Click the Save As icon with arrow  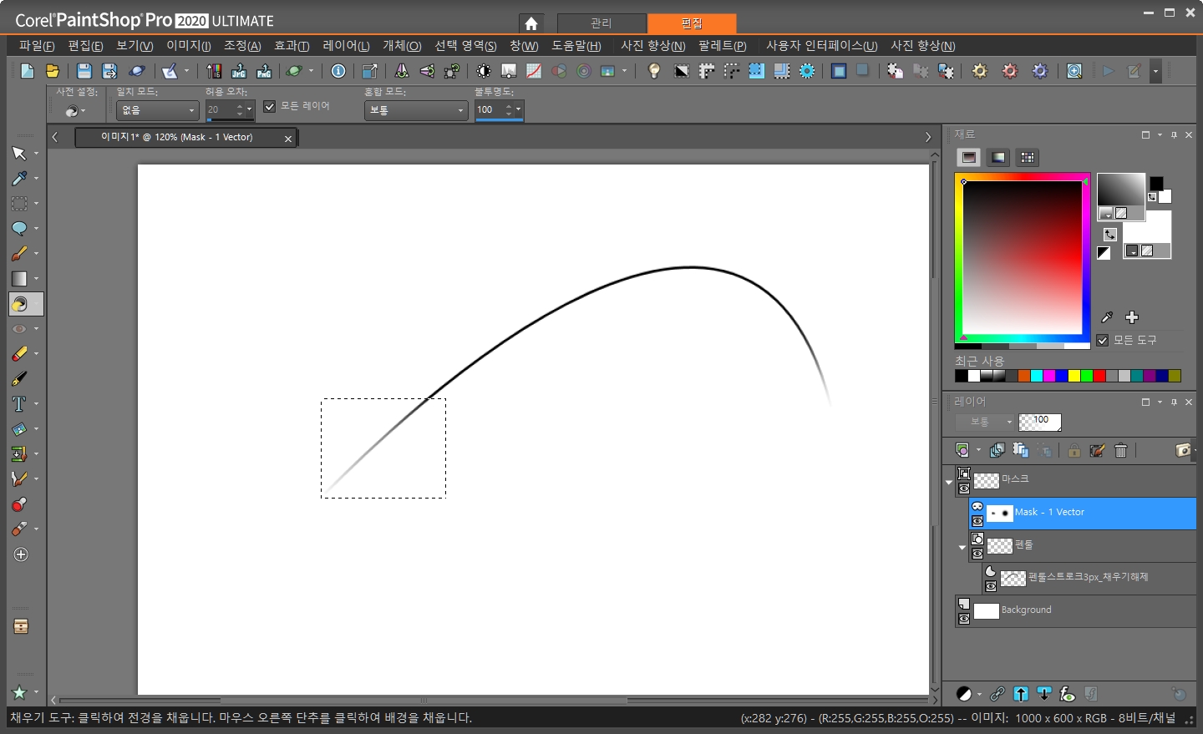pyautogui.click(x=109, y=71)
